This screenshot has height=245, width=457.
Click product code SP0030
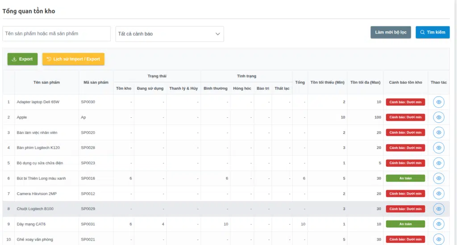point(88,102)
